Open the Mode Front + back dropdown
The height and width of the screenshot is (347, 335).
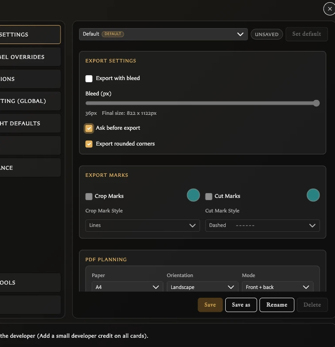(x=277, y=287)
